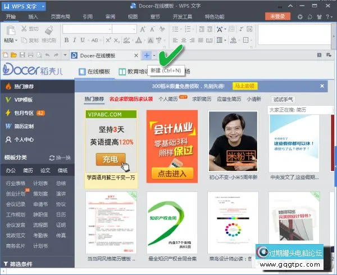Switch to the 视图 ribbon tab
This screenshot has width=337, height=275.
pos(133,17)
